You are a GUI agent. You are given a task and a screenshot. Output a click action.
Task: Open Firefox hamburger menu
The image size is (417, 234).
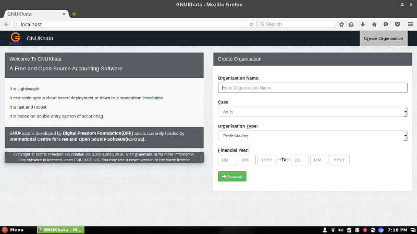[x=409, y=24]
